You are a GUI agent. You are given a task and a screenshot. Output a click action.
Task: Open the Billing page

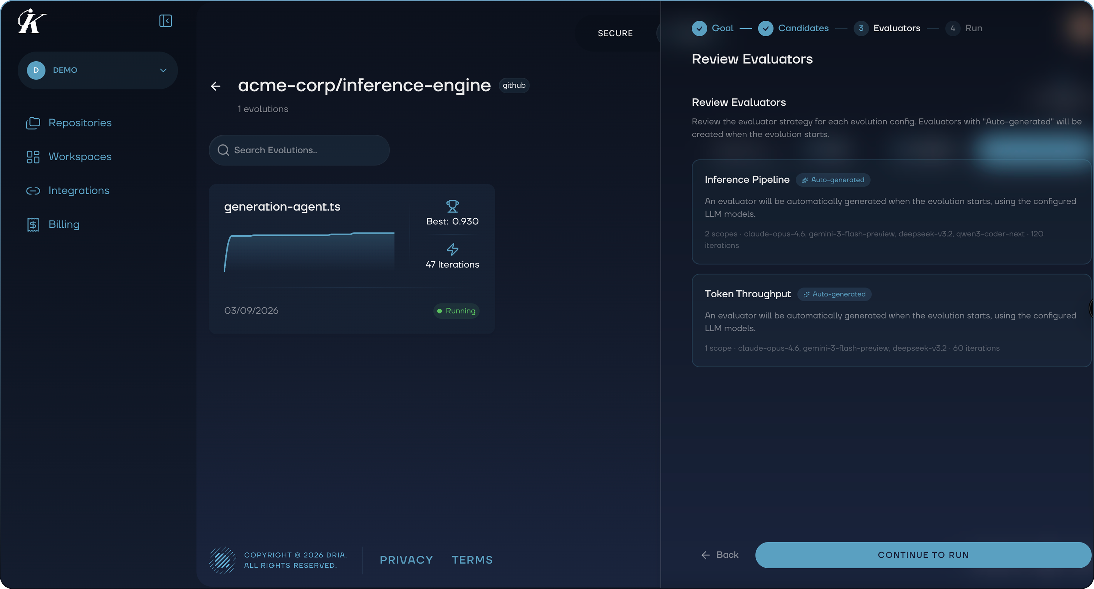coord(64,224)
